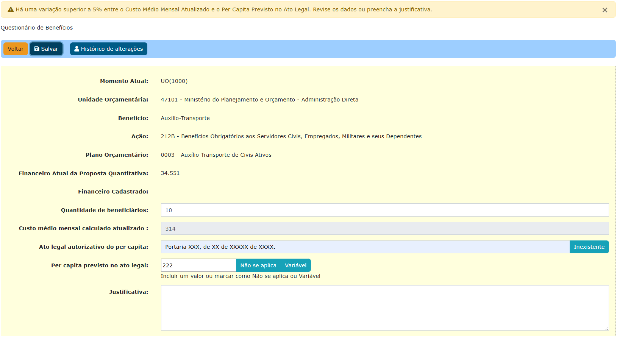Click the Momento Atual label
617x337 pixels.
[124, 81]
